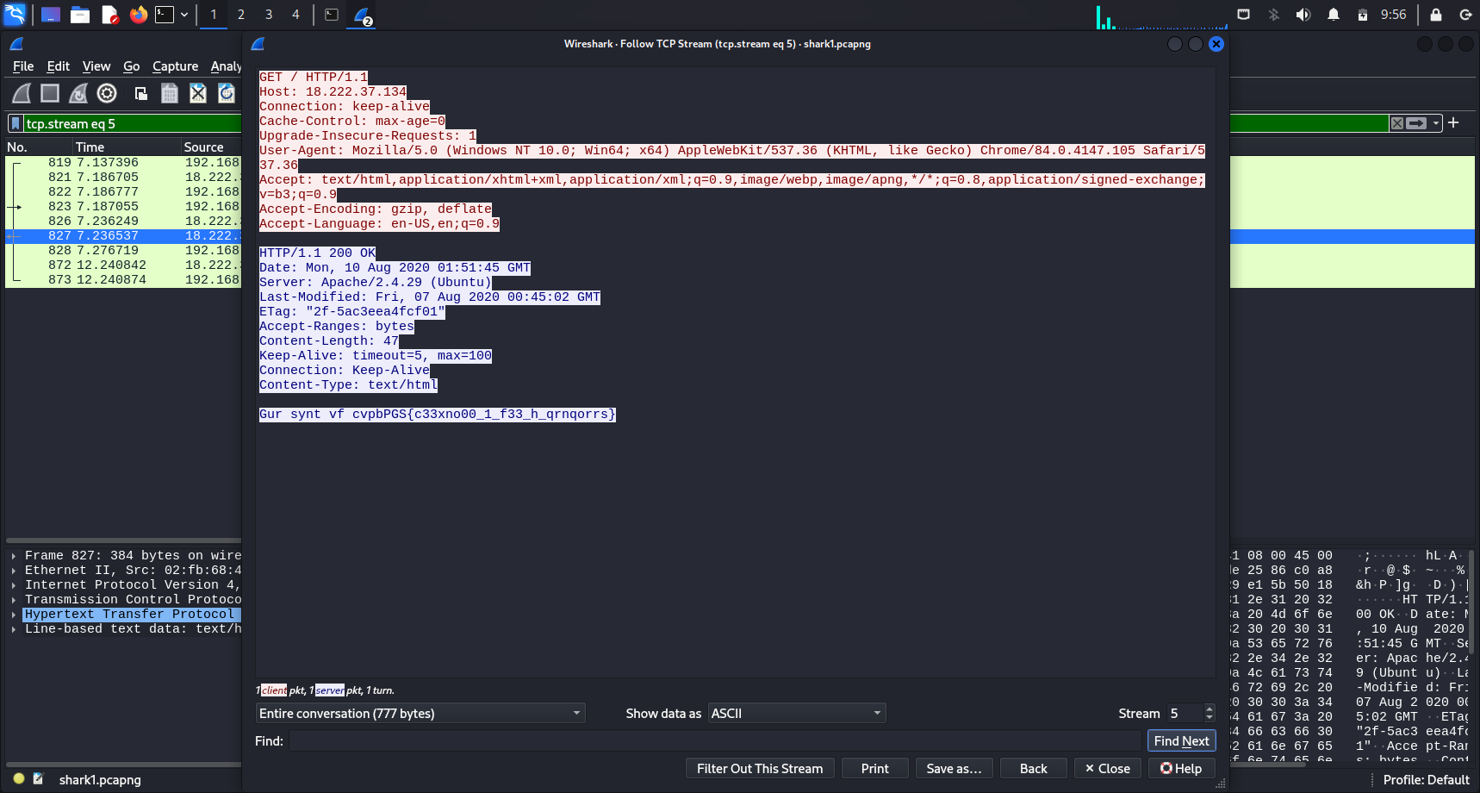This screenshot has width=1480, height=793.
Task: Click the Filter Out This Stream button
Action: (x=759, y=768)
